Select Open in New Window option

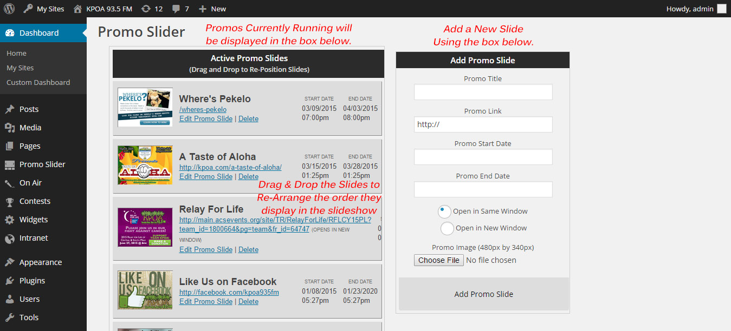pos(447,228)
